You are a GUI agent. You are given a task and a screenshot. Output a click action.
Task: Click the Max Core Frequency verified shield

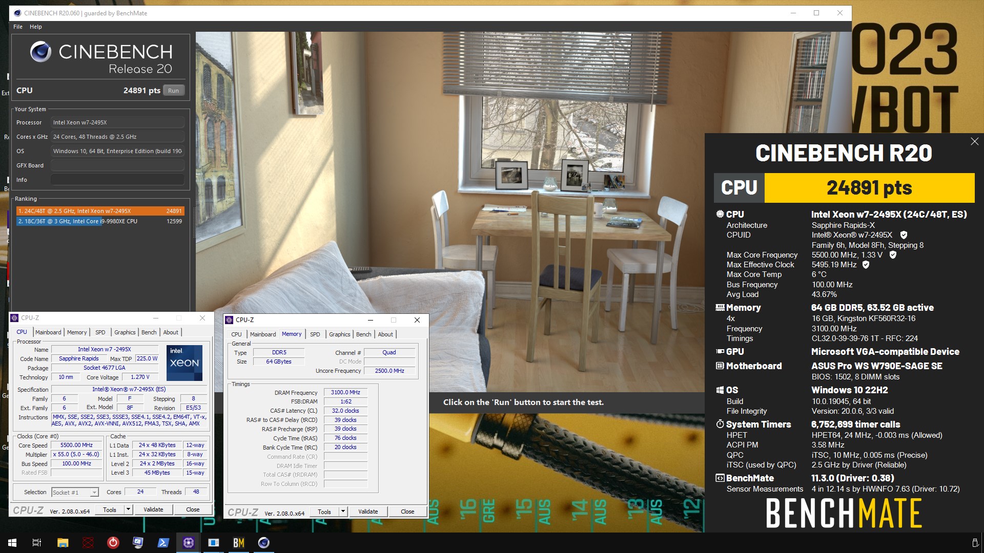tap(893, 255)
